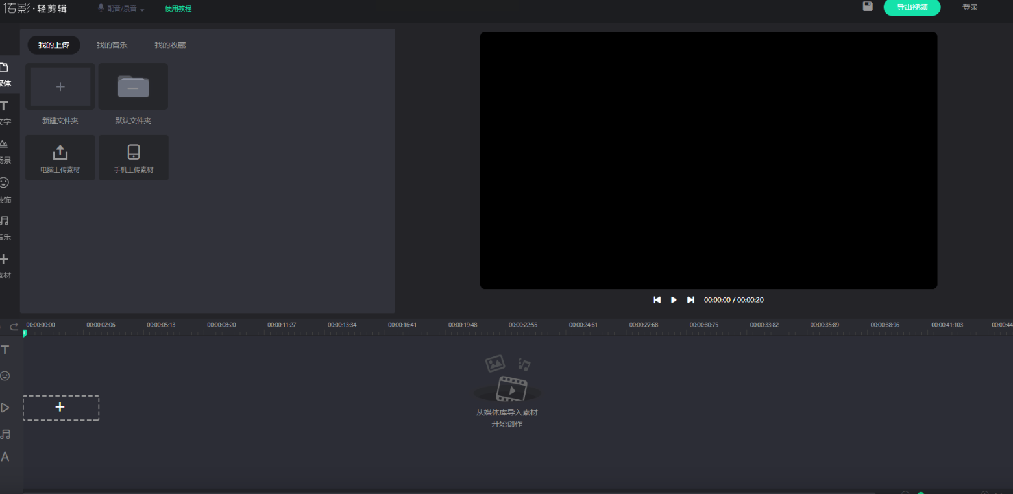Click the save floppy disk icon
Screen dimensions: 1013x494
pos(868,6)
